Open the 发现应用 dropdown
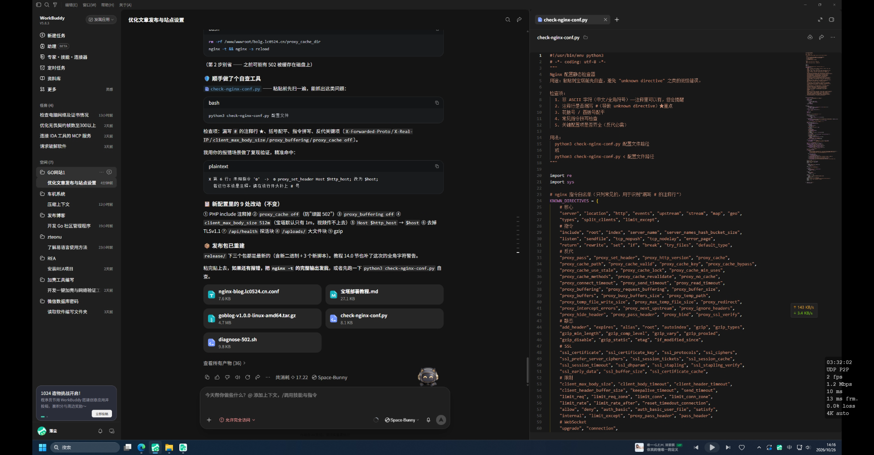This screenshot has height=455, width=874. pos(101,20)
